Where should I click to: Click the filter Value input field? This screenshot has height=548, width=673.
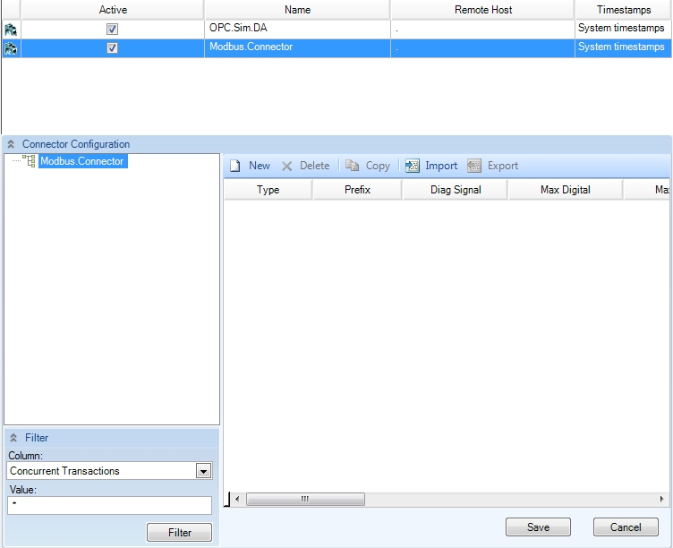click(x=109, y=506)
